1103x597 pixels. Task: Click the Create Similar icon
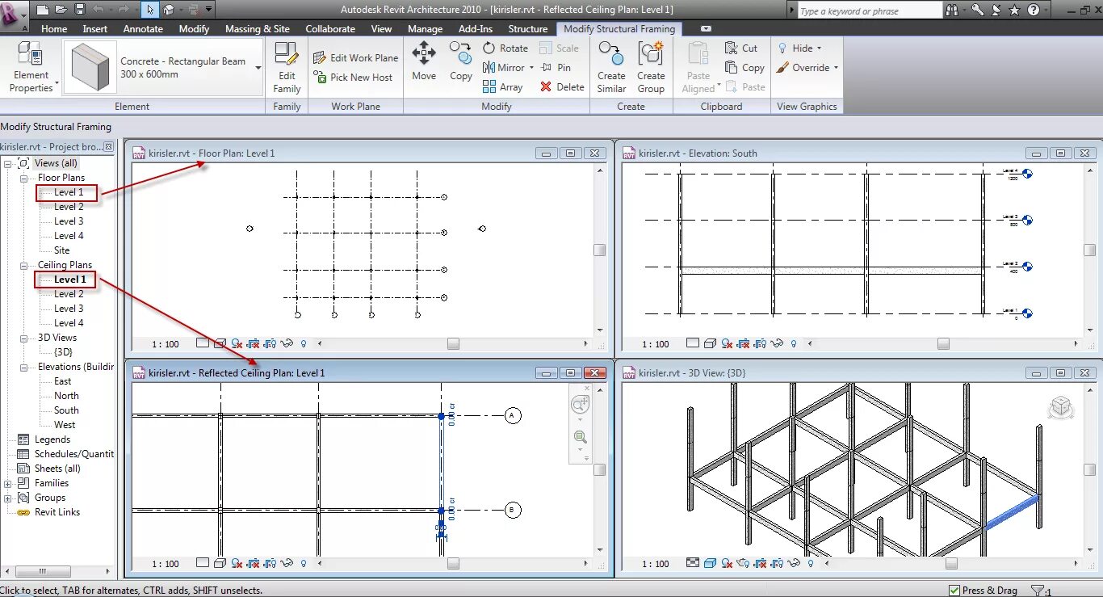click(x=611, y=55)
